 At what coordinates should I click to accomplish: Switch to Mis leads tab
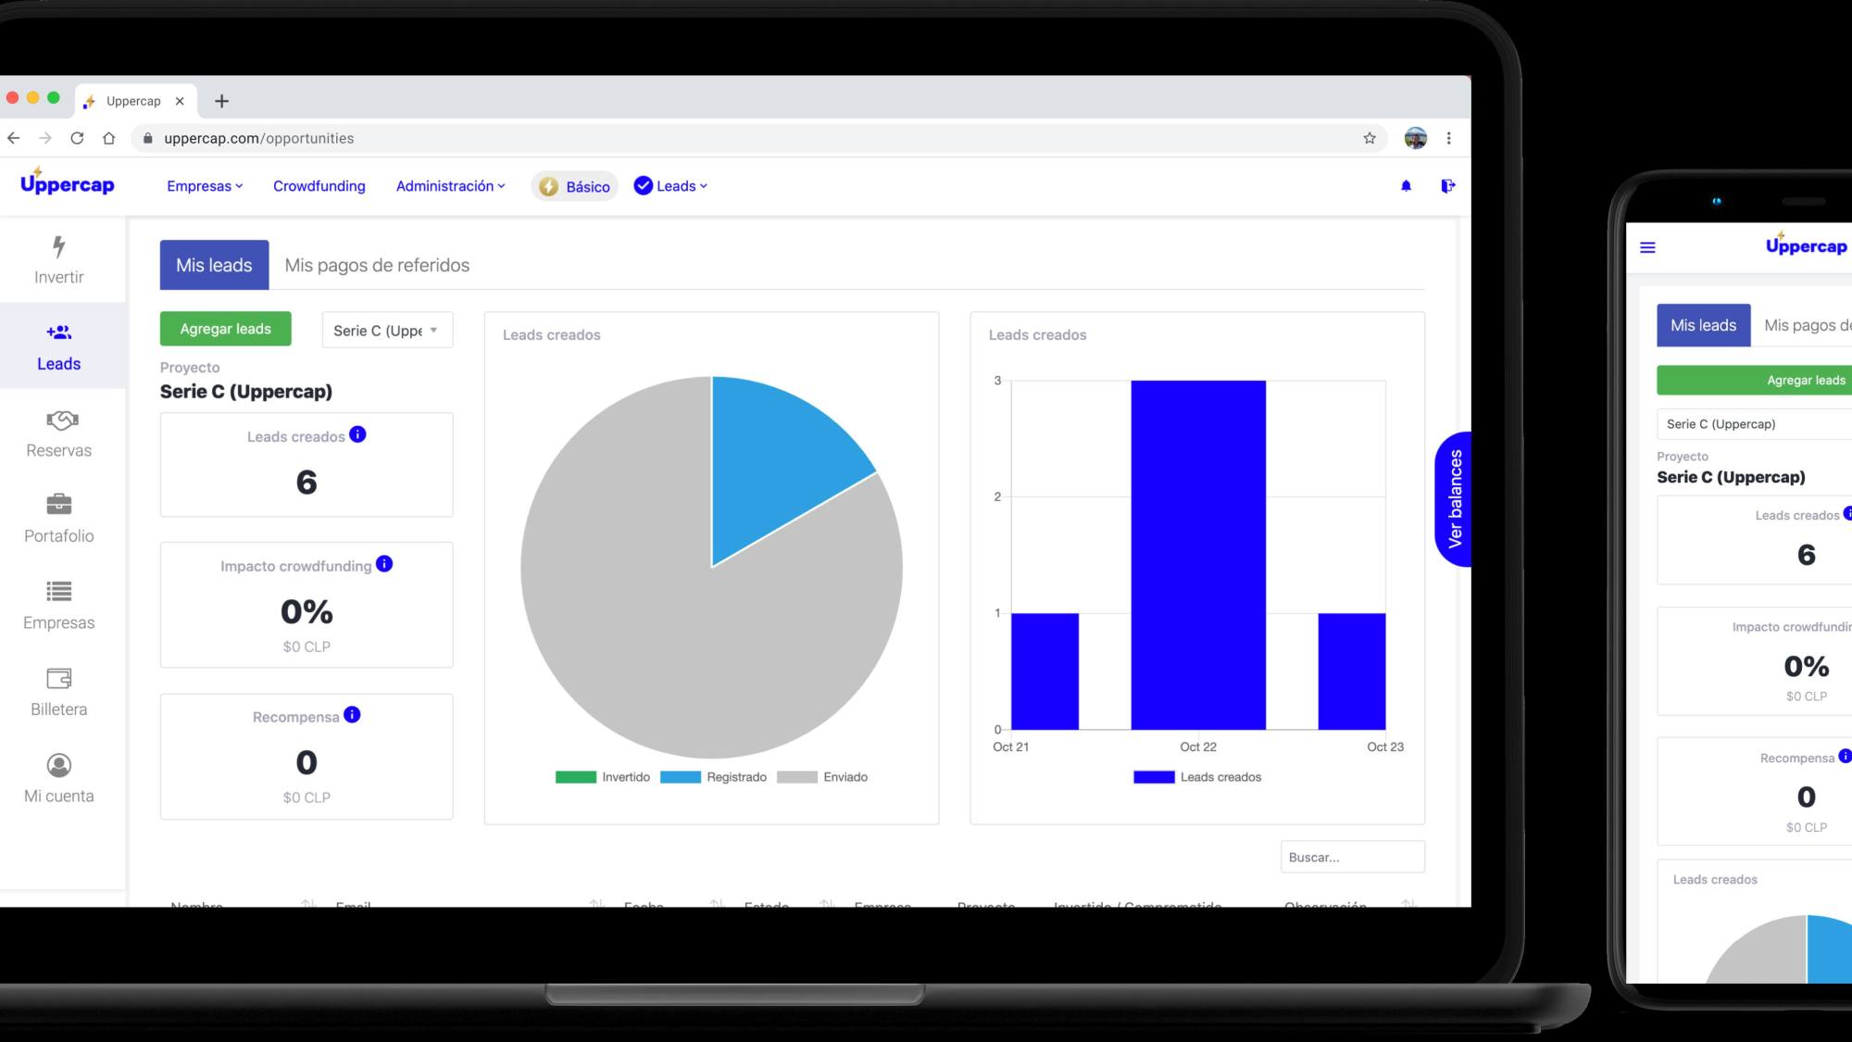pyautogui.click(x=214, y=265)
